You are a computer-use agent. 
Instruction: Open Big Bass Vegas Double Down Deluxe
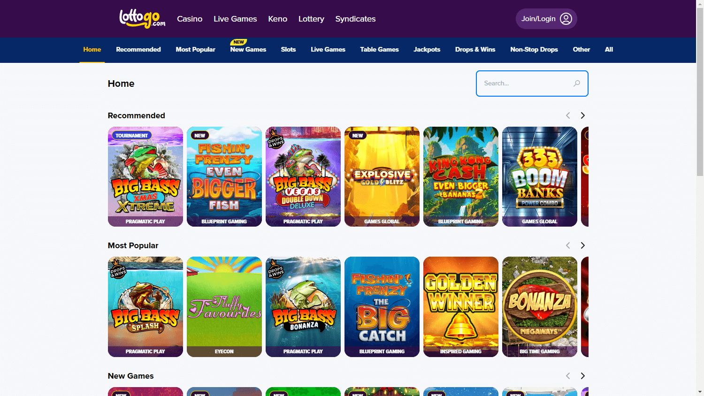tap(303, 176)
